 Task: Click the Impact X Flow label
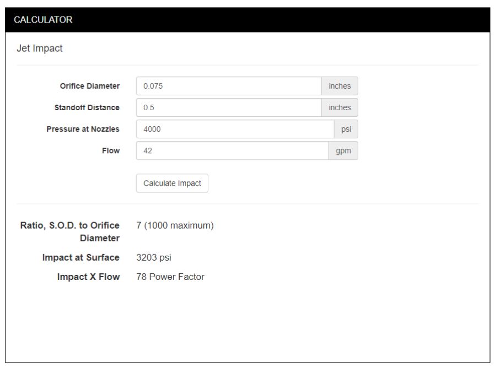88,277
